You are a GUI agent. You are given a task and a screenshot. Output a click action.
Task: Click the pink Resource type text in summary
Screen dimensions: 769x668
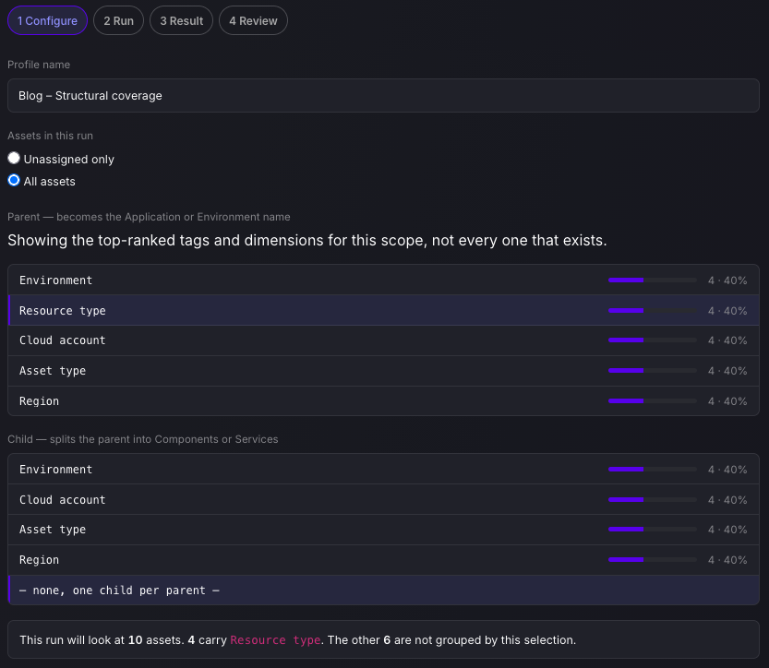point(275,640)
